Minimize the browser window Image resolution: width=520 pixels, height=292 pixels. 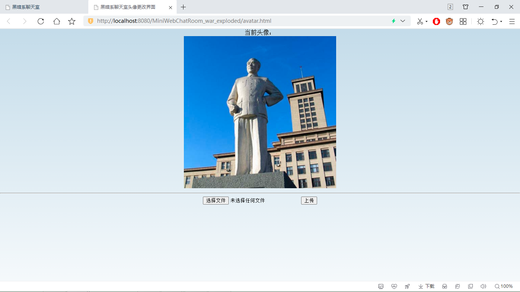[481, 7]
